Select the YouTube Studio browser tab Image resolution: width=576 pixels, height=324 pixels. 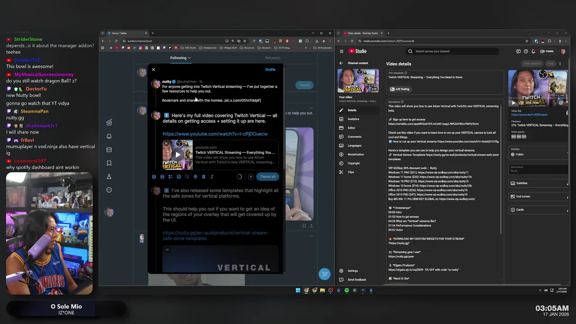point(363,33)
